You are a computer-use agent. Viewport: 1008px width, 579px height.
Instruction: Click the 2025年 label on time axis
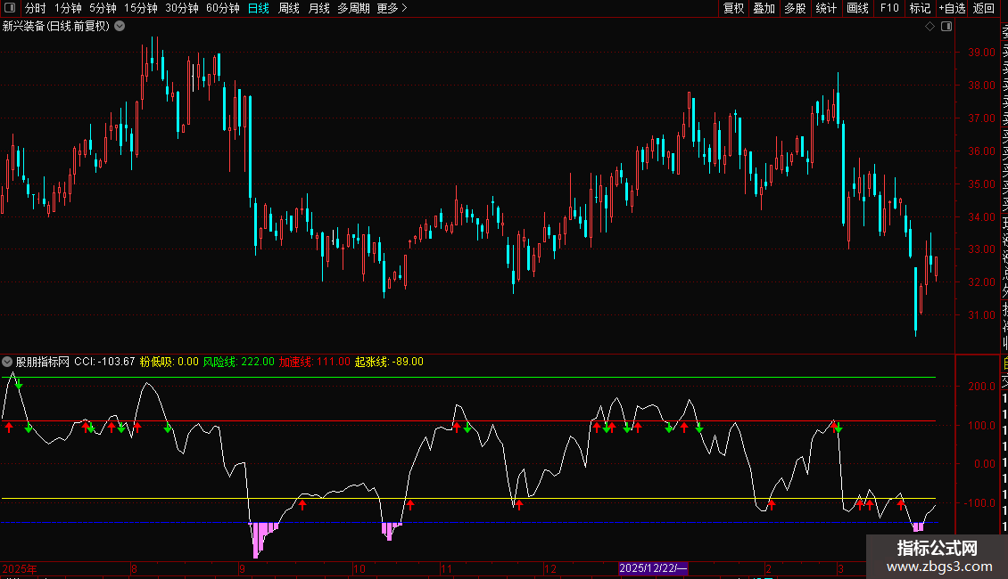point(20,568)
